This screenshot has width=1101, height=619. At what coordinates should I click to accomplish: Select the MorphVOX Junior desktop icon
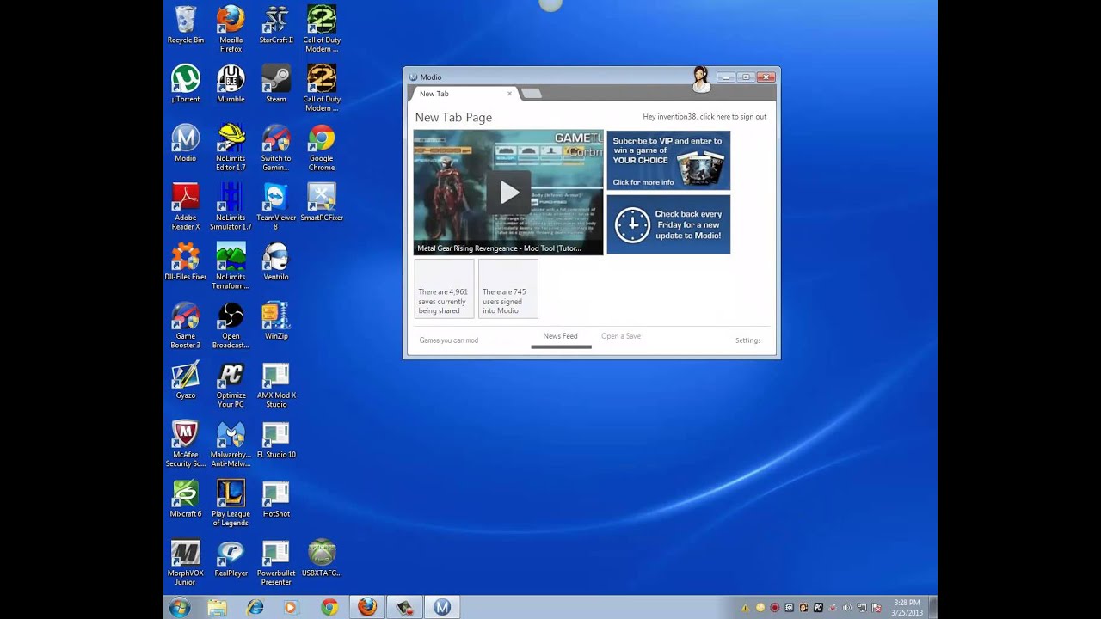(186, 563)
